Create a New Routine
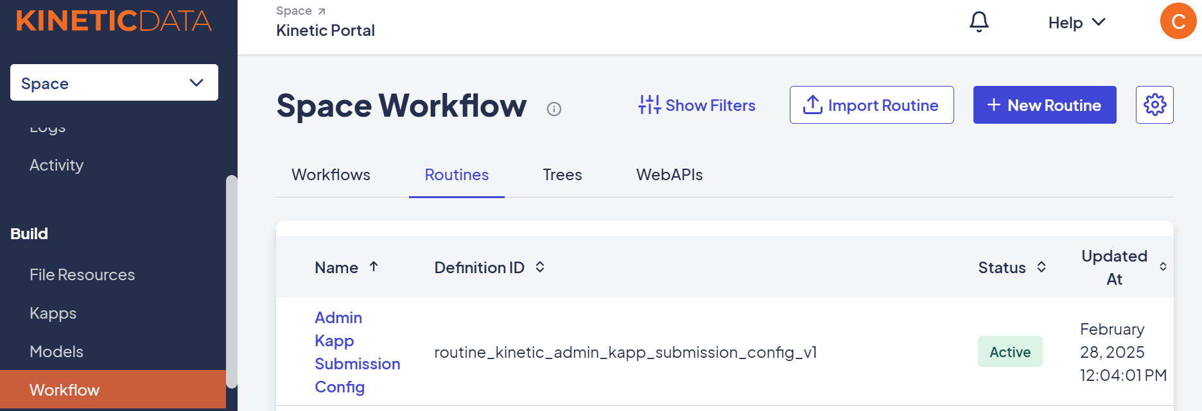1202x411 pixels. (x=1045, y=105)
